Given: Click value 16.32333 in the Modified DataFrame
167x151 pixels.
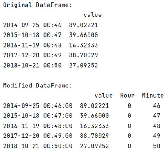Looking at the screenshot, I should coord(95,126).
